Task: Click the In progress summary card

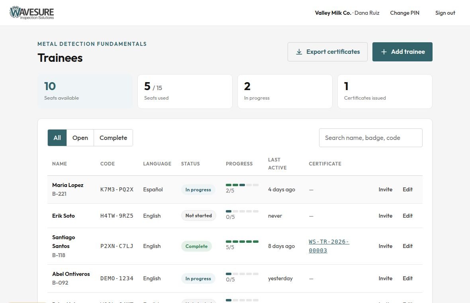Action: tap(285, 92)
